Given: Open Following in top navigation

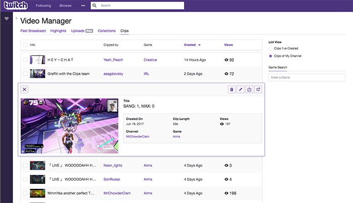Looking at the screenshot, I should [43, 6].
